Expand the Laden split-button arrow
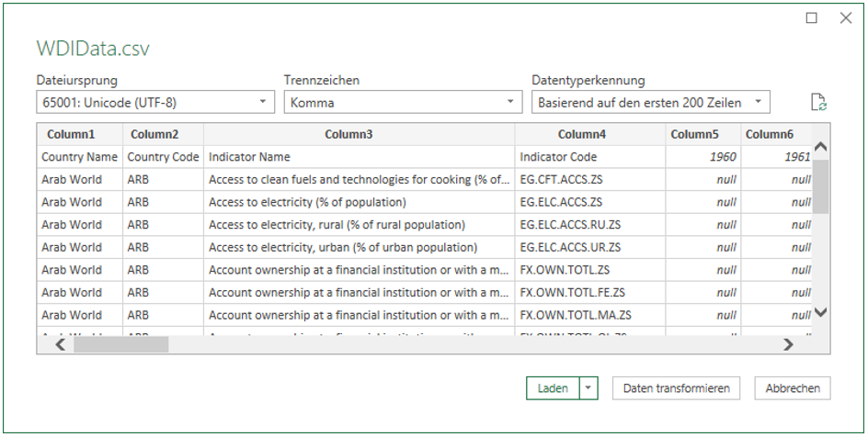Image resolution: width=868 pixels, height=437 pixels. [x=588, y=388]
